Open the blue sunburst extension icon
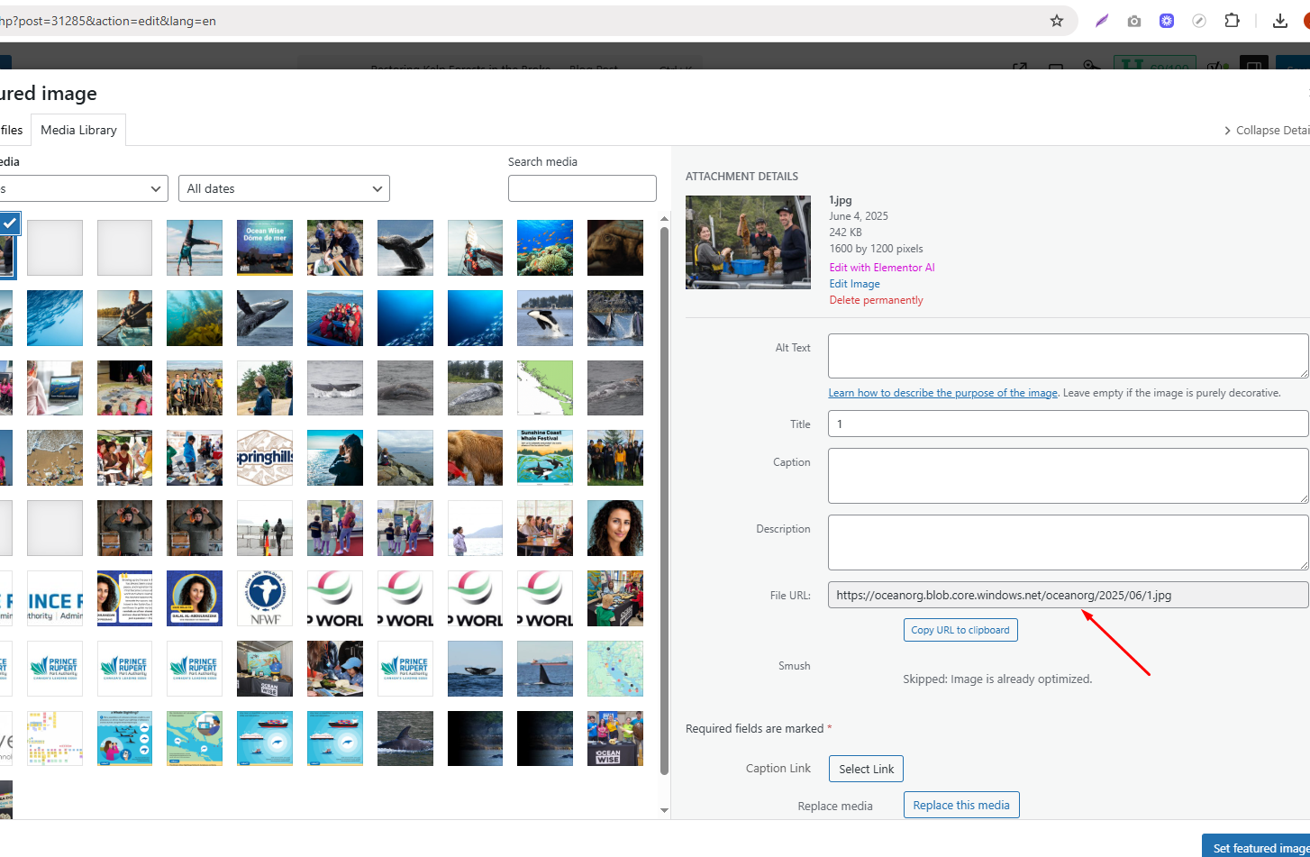This screenshot has width=1310, height=857. click(x=1167, y=21)
